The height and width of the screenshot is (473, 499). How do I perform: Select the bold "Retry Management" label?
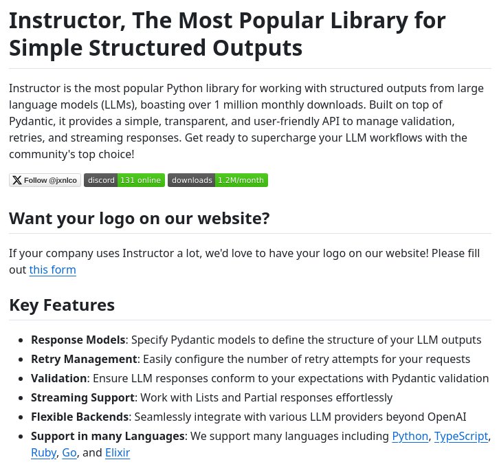tap(84, 359)
